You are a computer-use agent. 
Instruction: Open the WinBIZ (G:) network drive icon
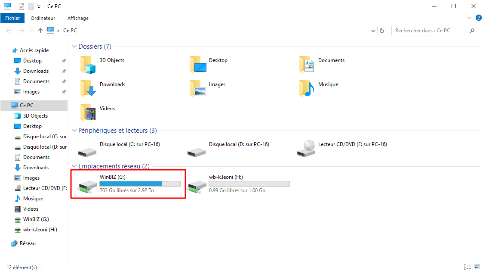pyautogui.click(x=85, y=184)
